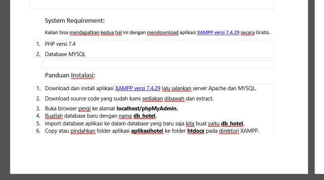Click the word extract in step 2
Image resolution: width=324 pixels, height=180 pixels.
(x=204, y=98)
